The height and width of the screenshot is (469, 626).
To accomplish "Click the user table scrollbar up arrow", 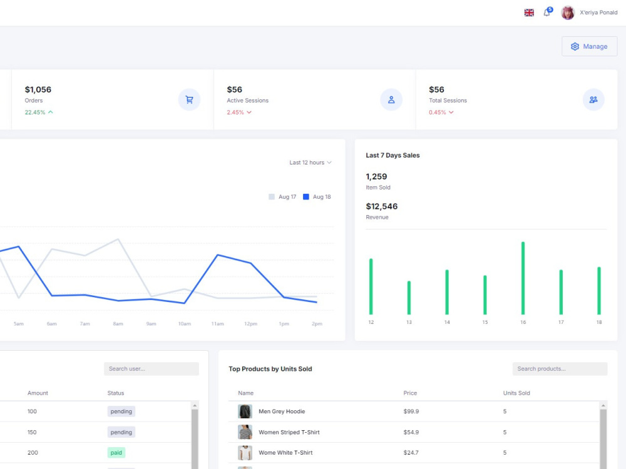I will pyautogui.click(x=195, y=406).
